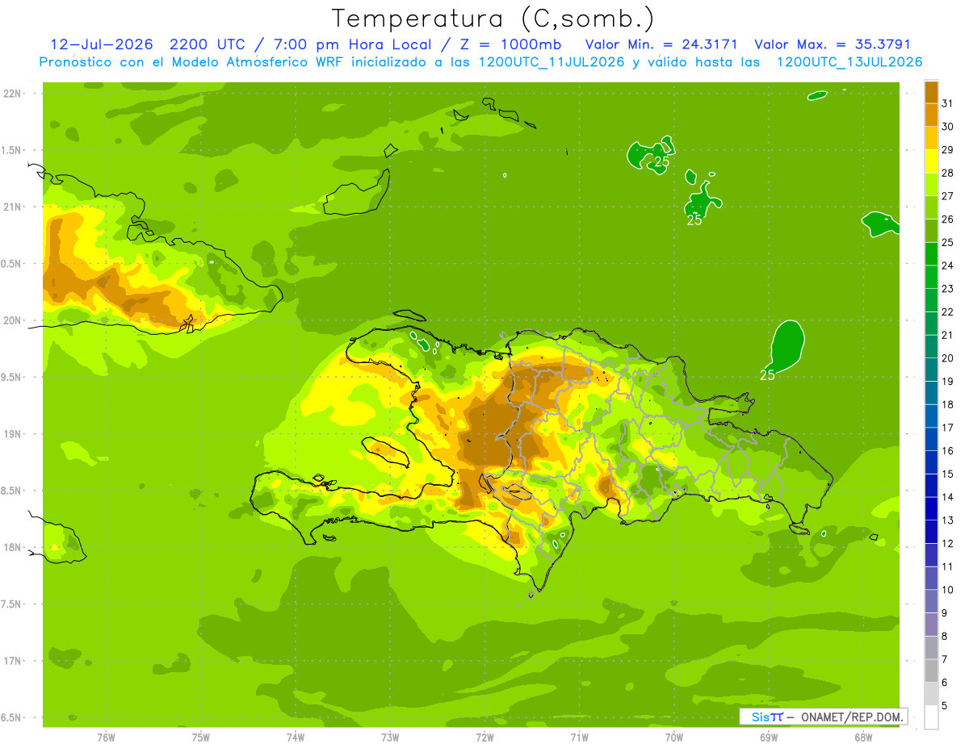Viewport: 969px width, 748px height.
Task: Pick the dark orange swatch above 31 in the legend
Action: point(931,93)
